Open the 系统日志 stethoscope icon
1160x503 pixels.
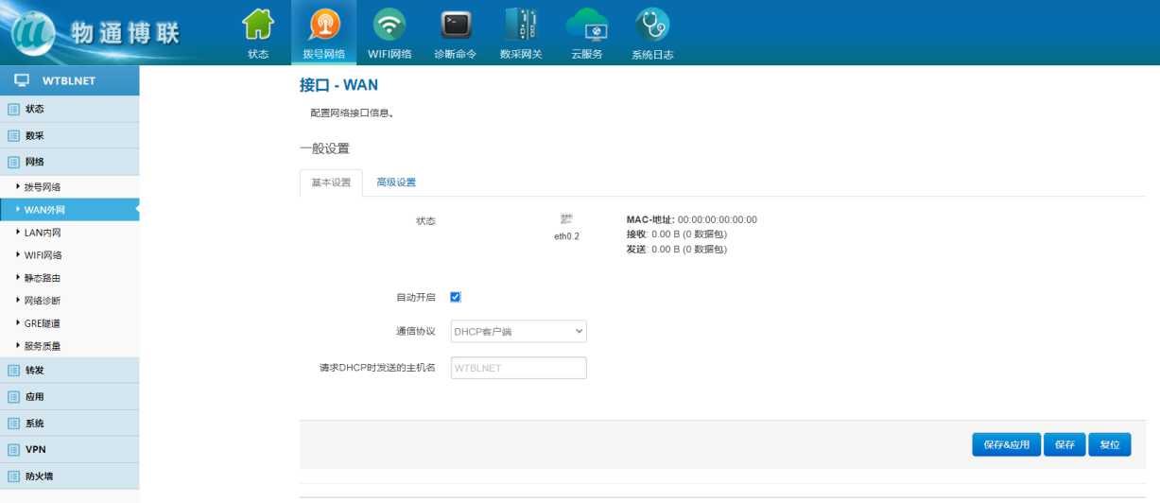[651, 25]
